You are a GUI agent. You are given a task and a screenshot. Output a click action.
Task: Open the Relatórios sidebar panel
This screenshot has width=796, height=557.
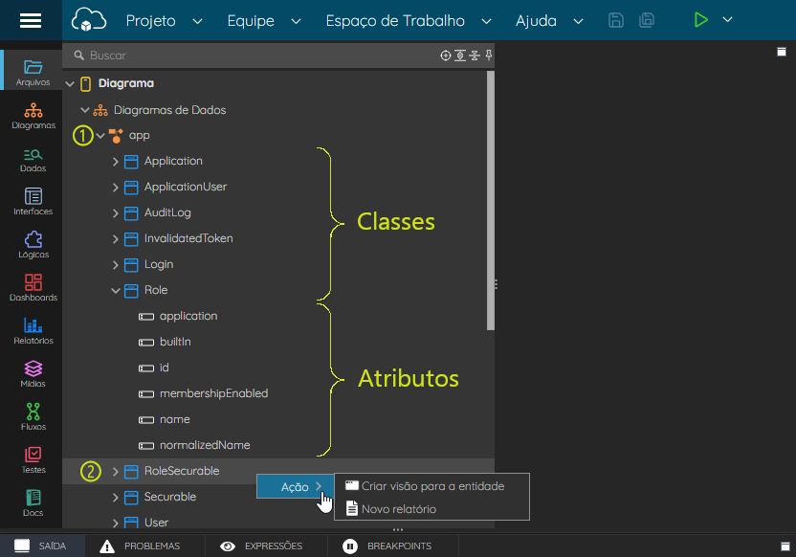(x=33, y=331)
